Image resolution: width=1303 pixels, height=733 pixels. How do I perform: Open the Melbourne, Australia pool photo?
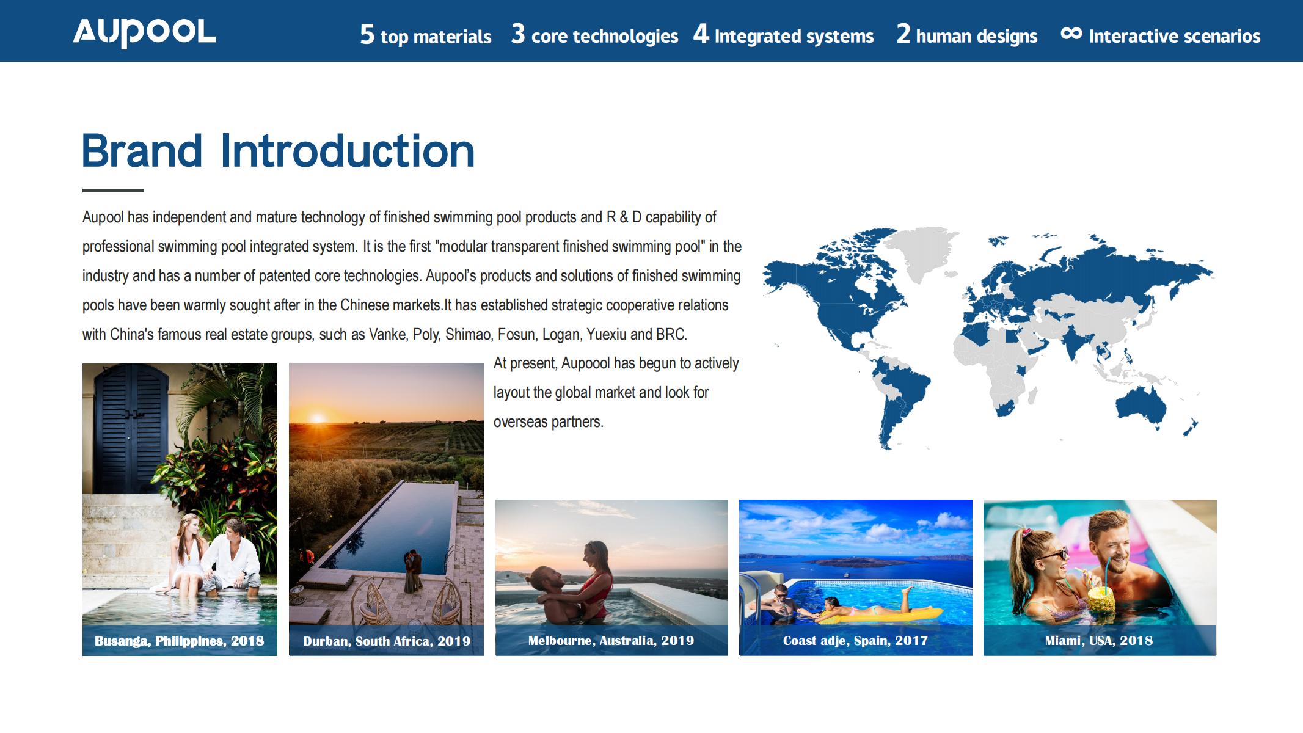tap(611, 578)
